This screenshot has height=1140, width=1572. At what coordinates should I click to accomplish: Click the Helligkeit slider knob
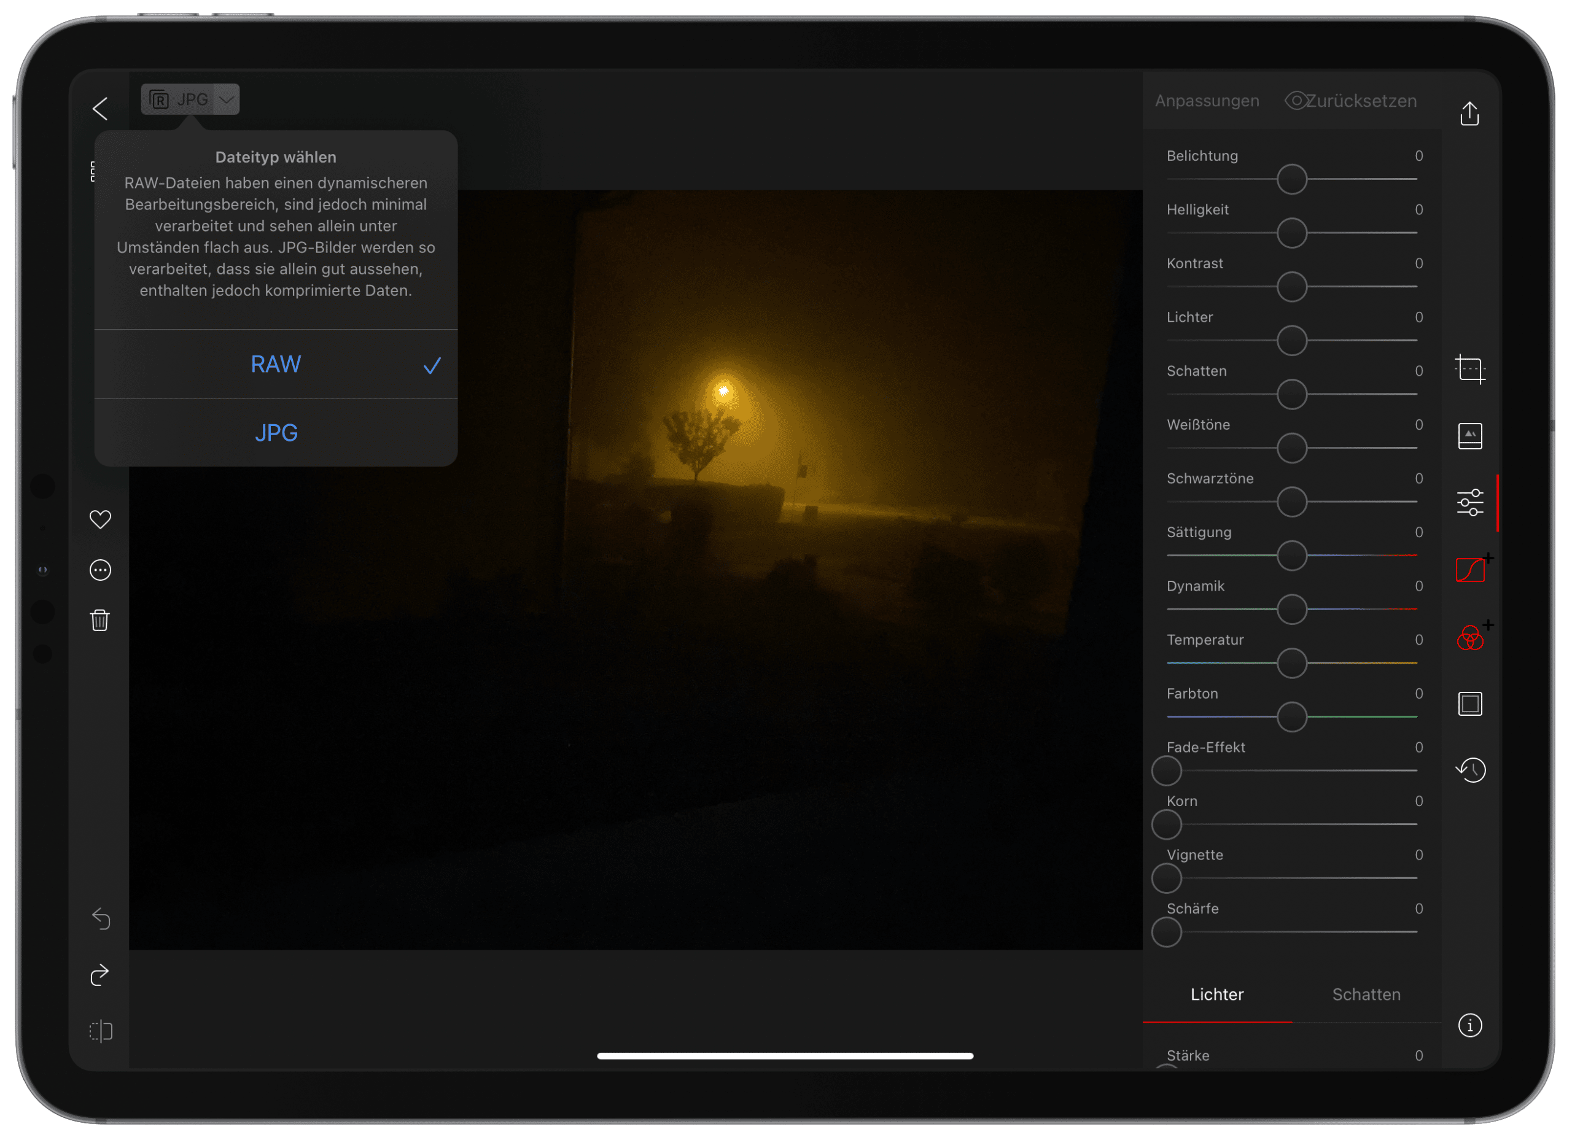[x=1292, y=233]
